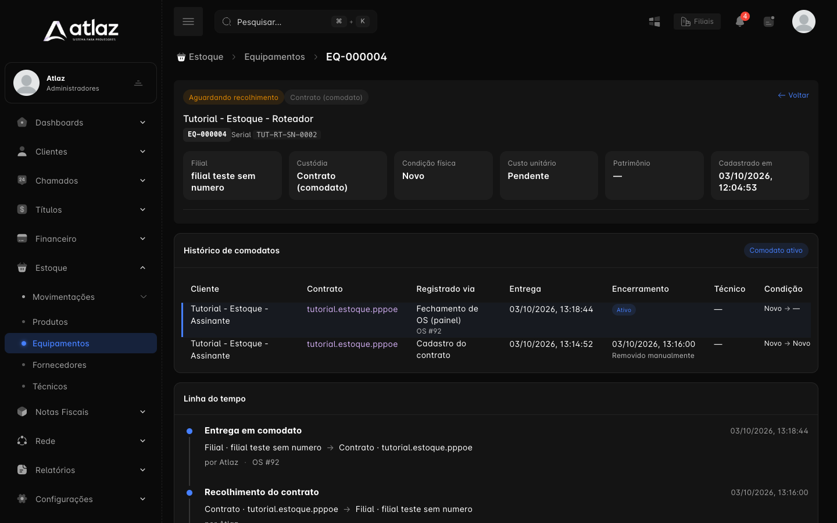Click the Financeiro card icon
This screenshot has height=523, width=837.
click(x=22, y=238)
